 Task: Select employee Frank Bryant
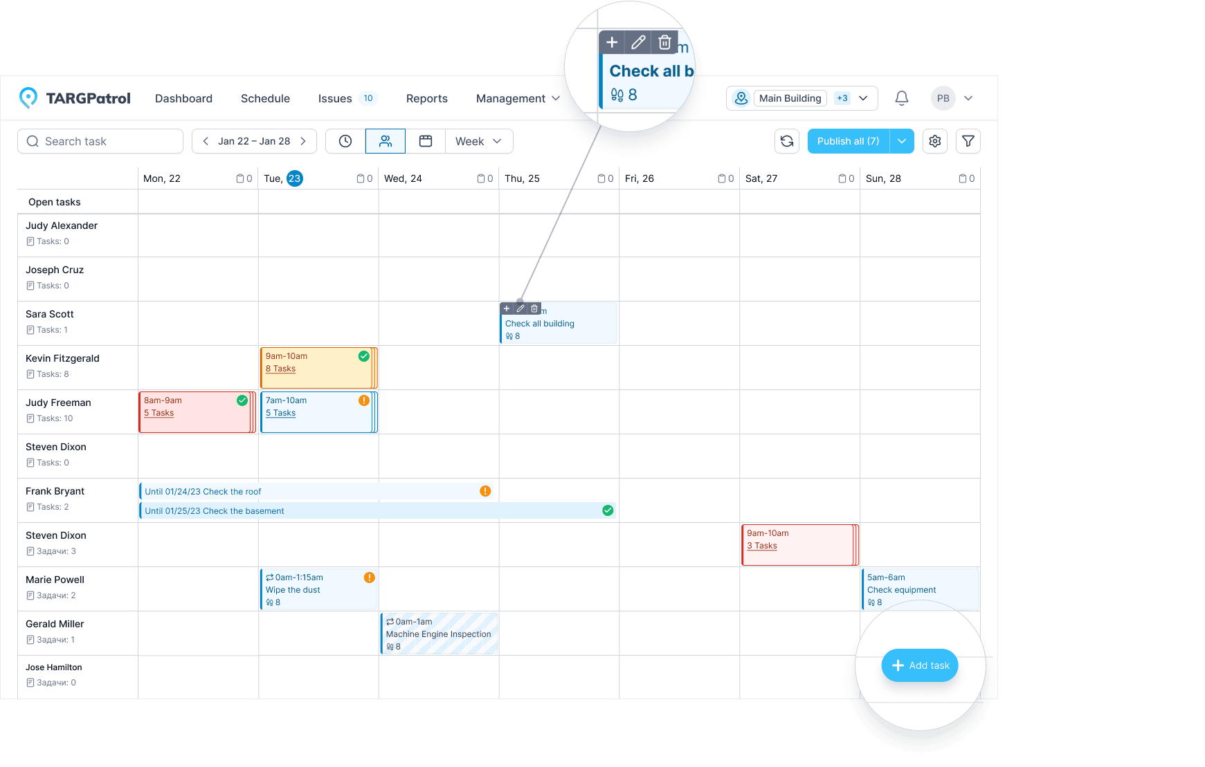[55, 491]
